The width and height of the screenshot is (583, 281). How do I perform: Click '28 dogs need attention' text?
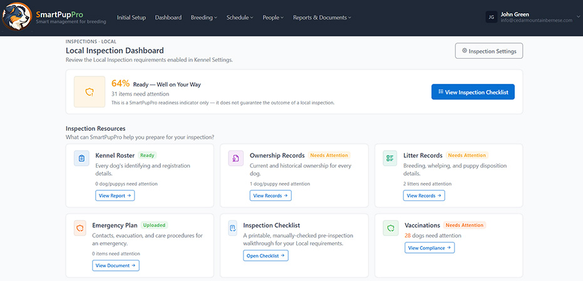[433, 236]
